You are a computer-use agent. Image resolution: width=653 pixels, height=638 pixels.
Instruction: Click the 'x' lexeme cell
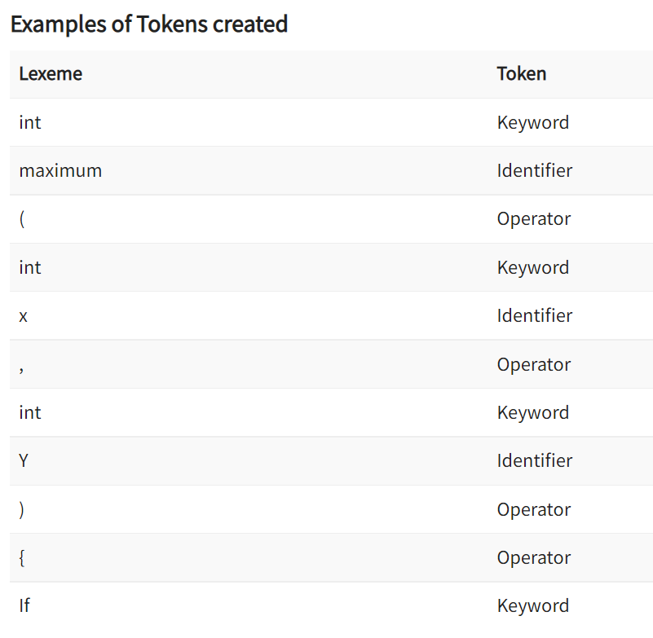24,316
